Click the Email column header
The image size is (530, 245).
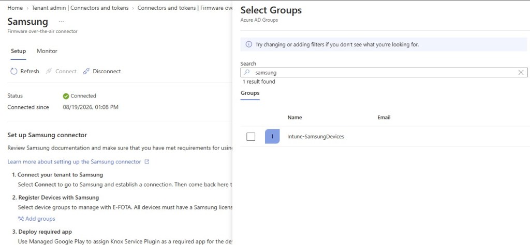[x=384, y=117]
